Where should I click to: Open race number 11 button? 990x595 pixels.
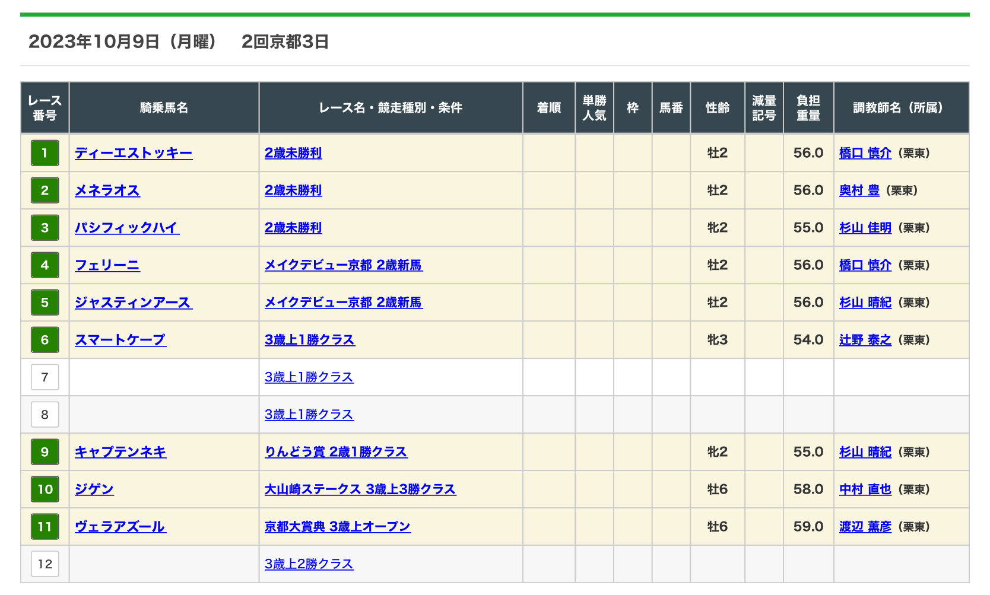[45, 527]
